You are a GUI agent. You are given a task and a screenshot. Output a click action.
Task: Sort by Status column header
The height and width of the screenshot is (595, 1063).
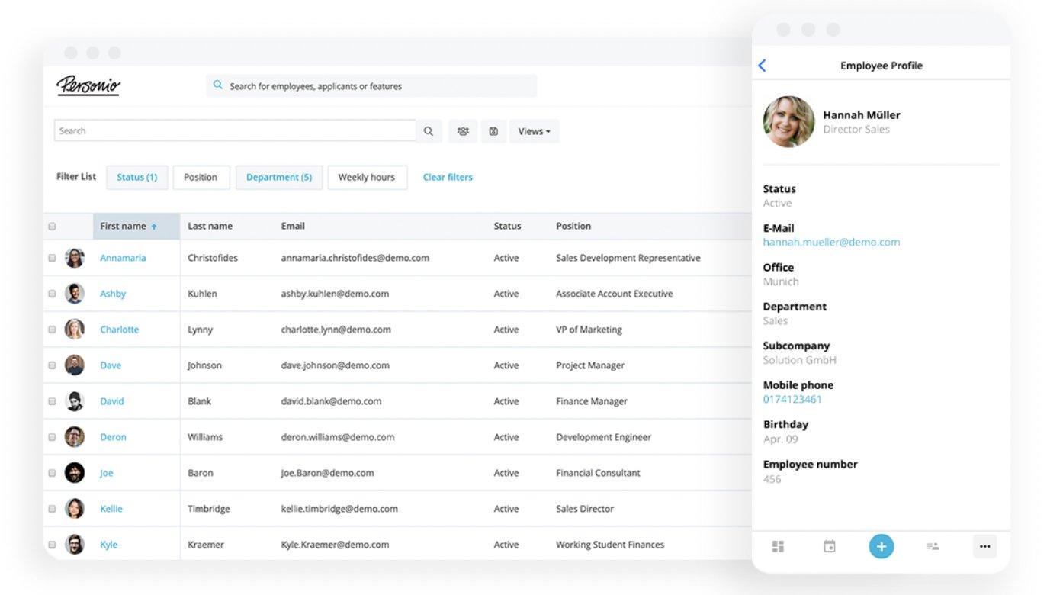point(507,226)
